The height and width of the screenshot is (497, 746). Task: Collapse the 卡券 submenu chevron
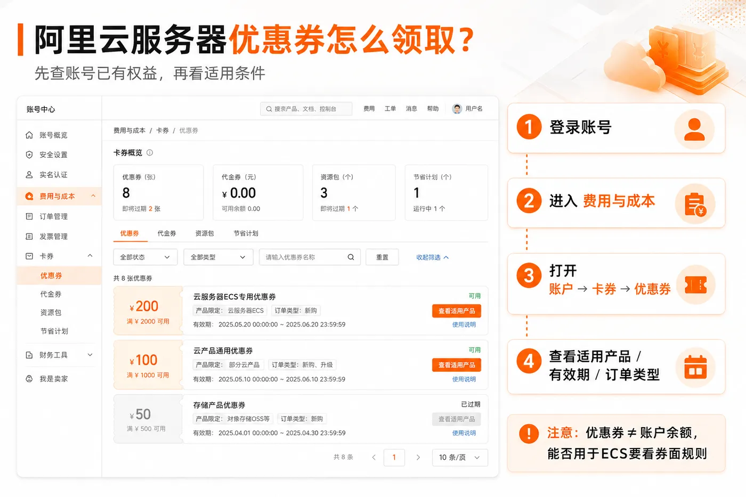(90, 256)
